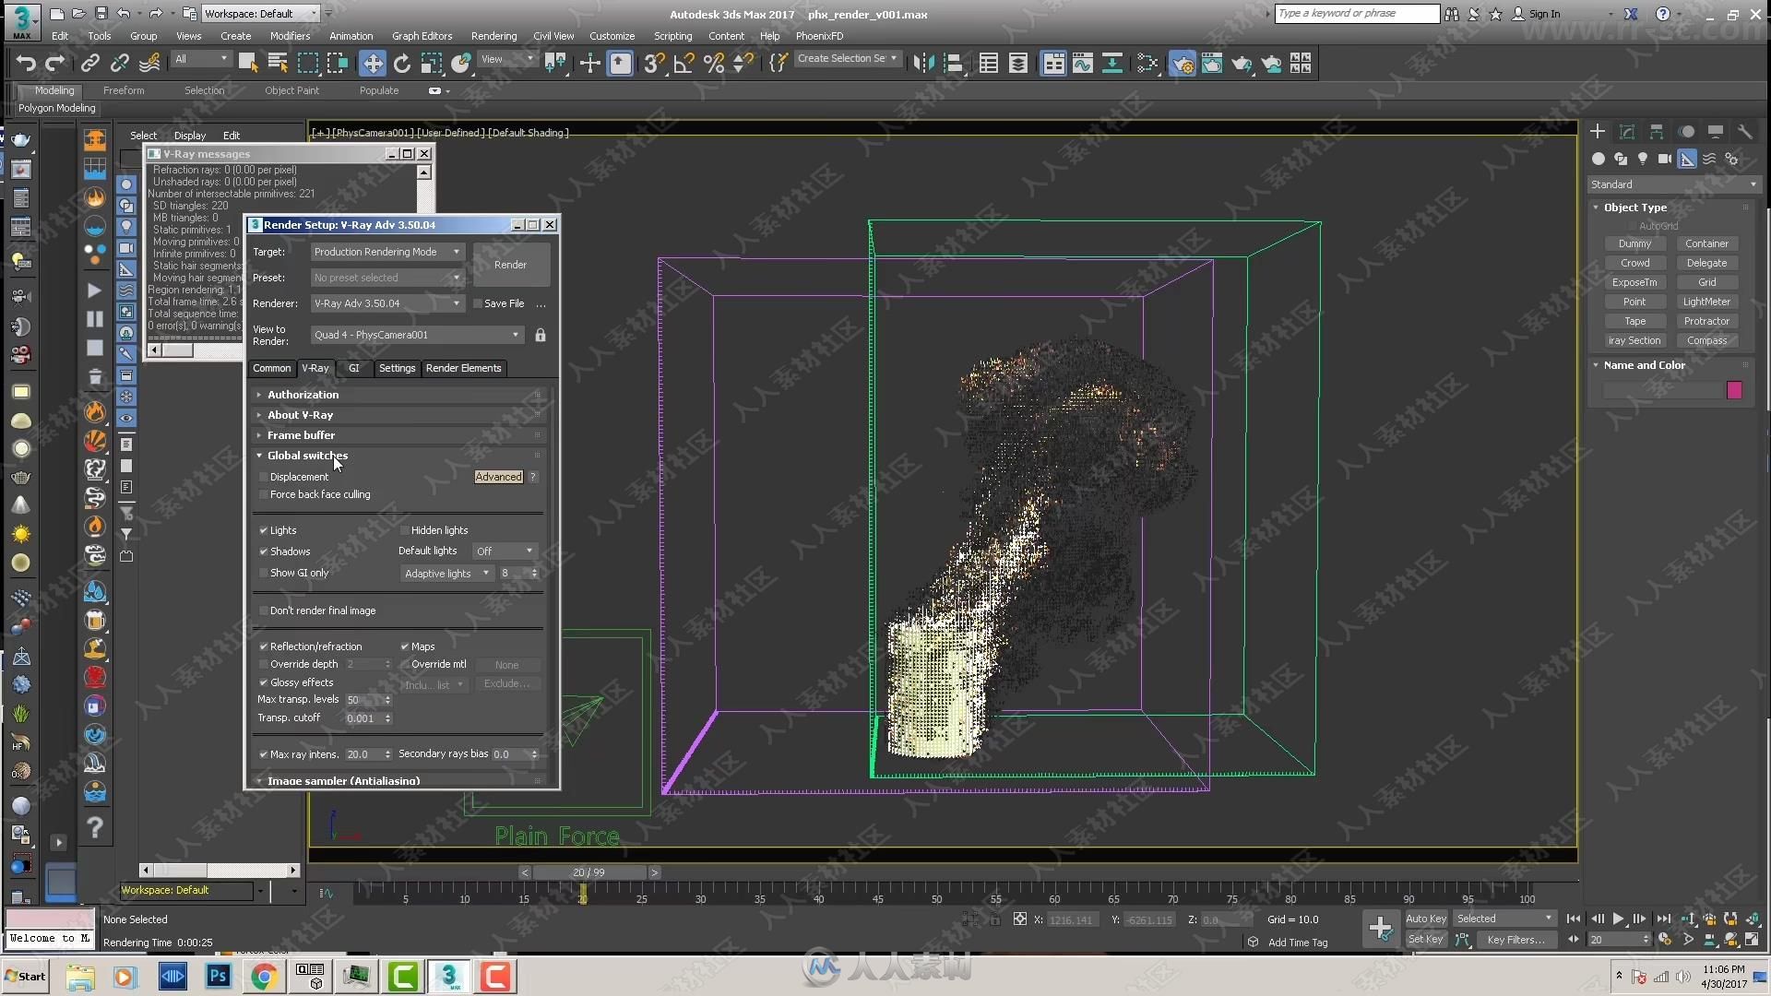Enable the Glossy effects checkbox
This screenshot has width=1771, height=996.
pos(265,681)
